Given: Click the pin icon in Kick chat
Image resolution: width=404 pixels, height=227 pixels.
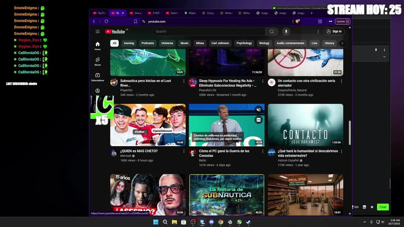Looking at the screenshot, I should click(x=376, y=50).
